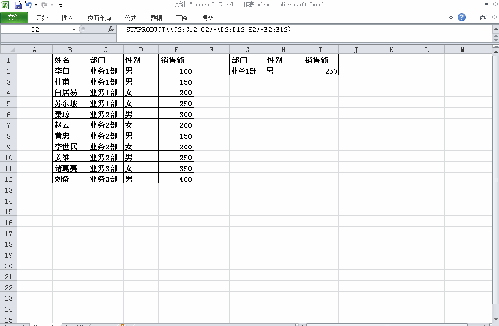This screenshot has height=326, width=499.
Task: Open the Undo history dropdown arrow
Action: [35, 4]
